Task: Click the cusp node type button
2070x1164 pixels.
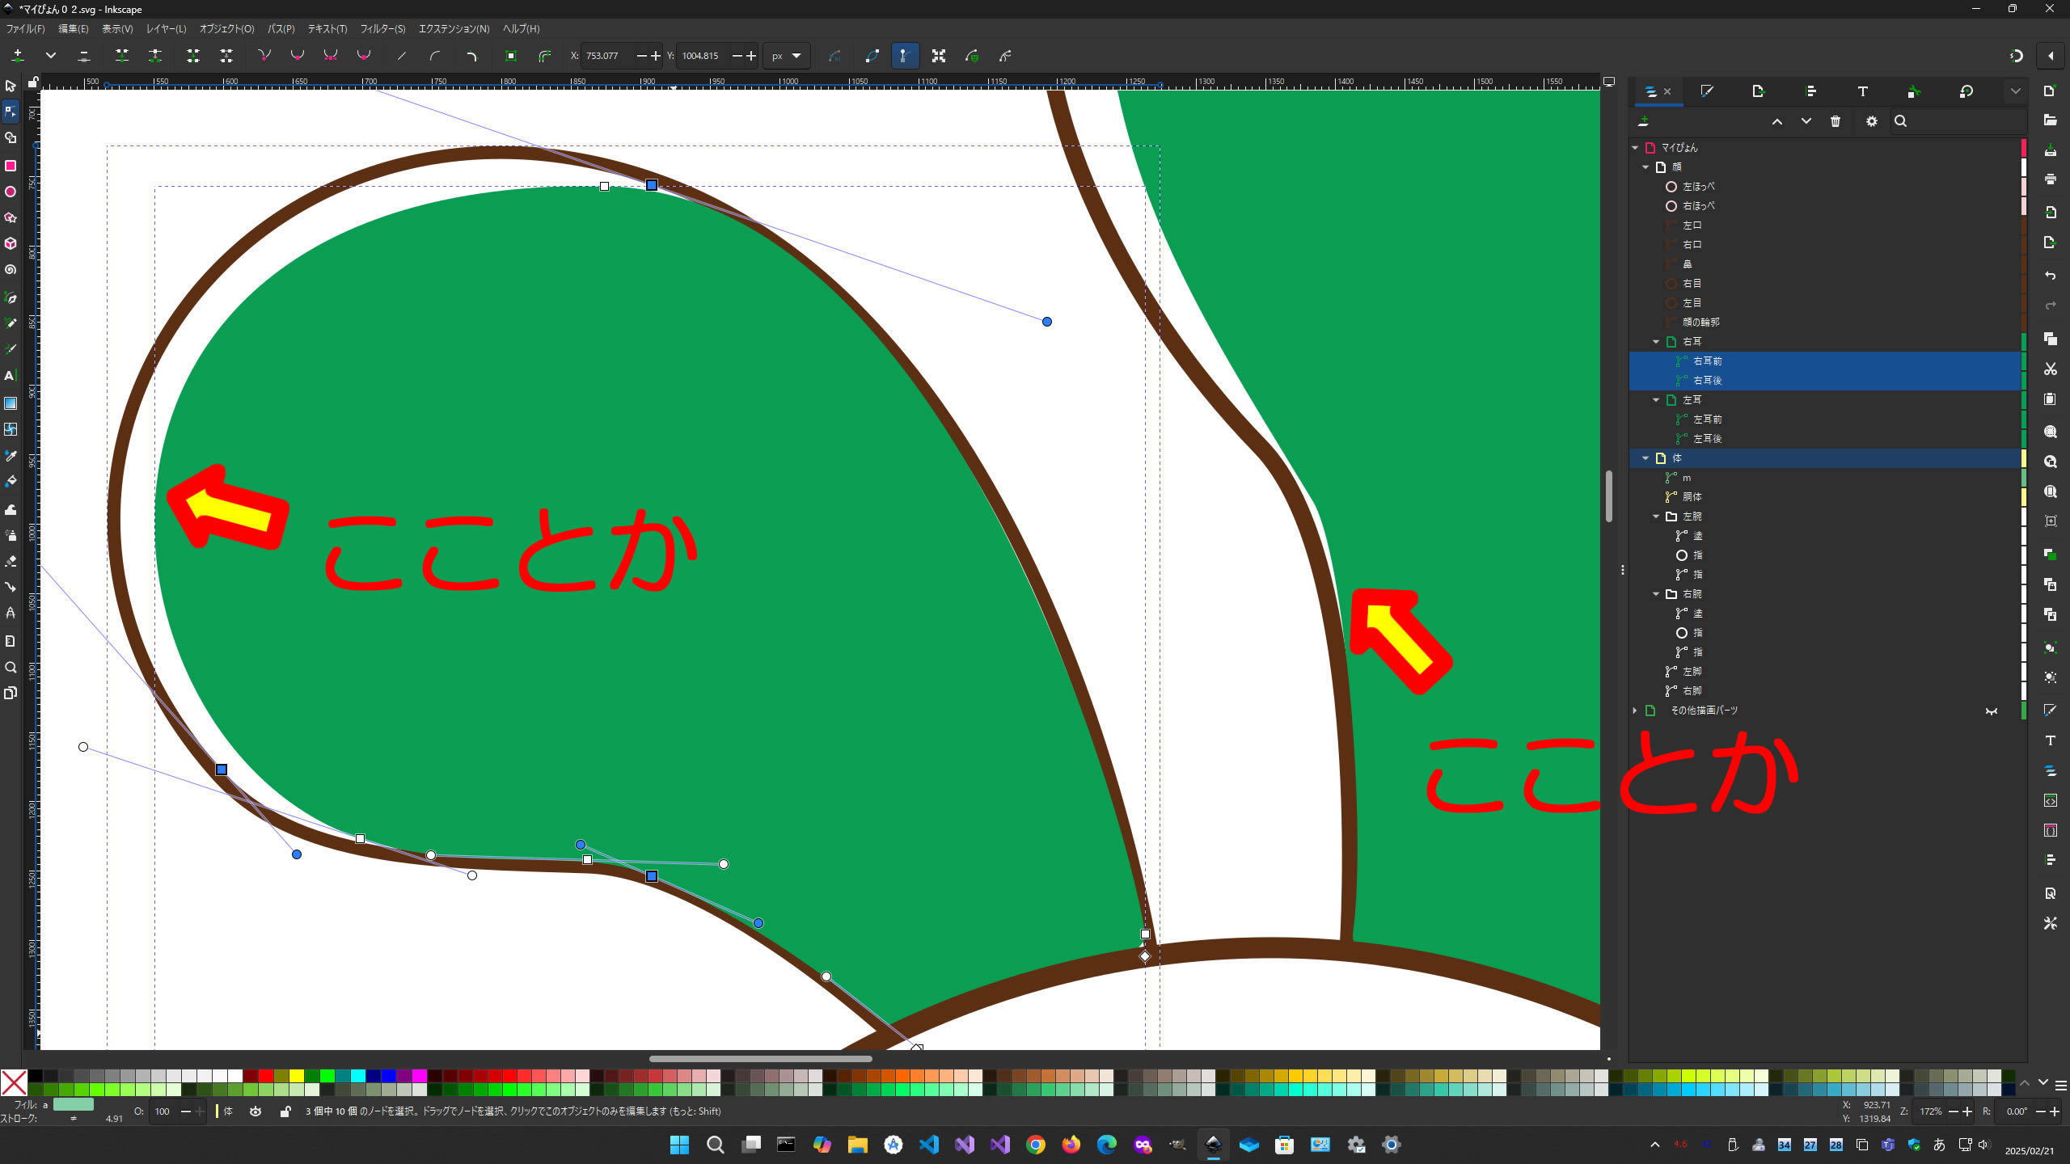Action: 264,56
